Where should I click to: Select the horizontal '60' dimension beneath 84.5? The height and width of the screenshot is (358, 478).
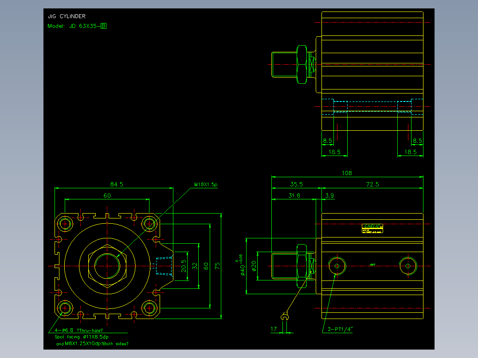107,195
